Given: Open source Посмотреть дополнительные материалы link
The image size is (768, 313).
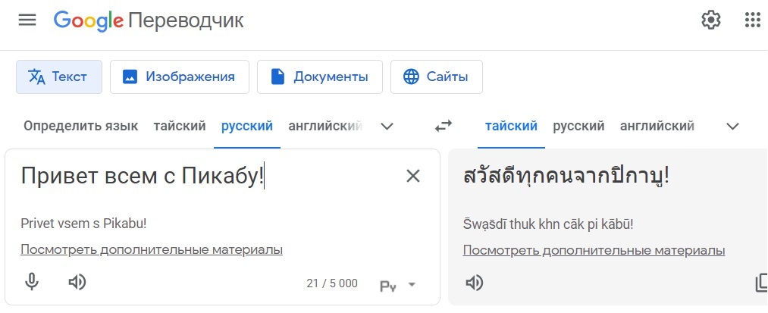Looking at the screenshot, I should pos(152,250).
